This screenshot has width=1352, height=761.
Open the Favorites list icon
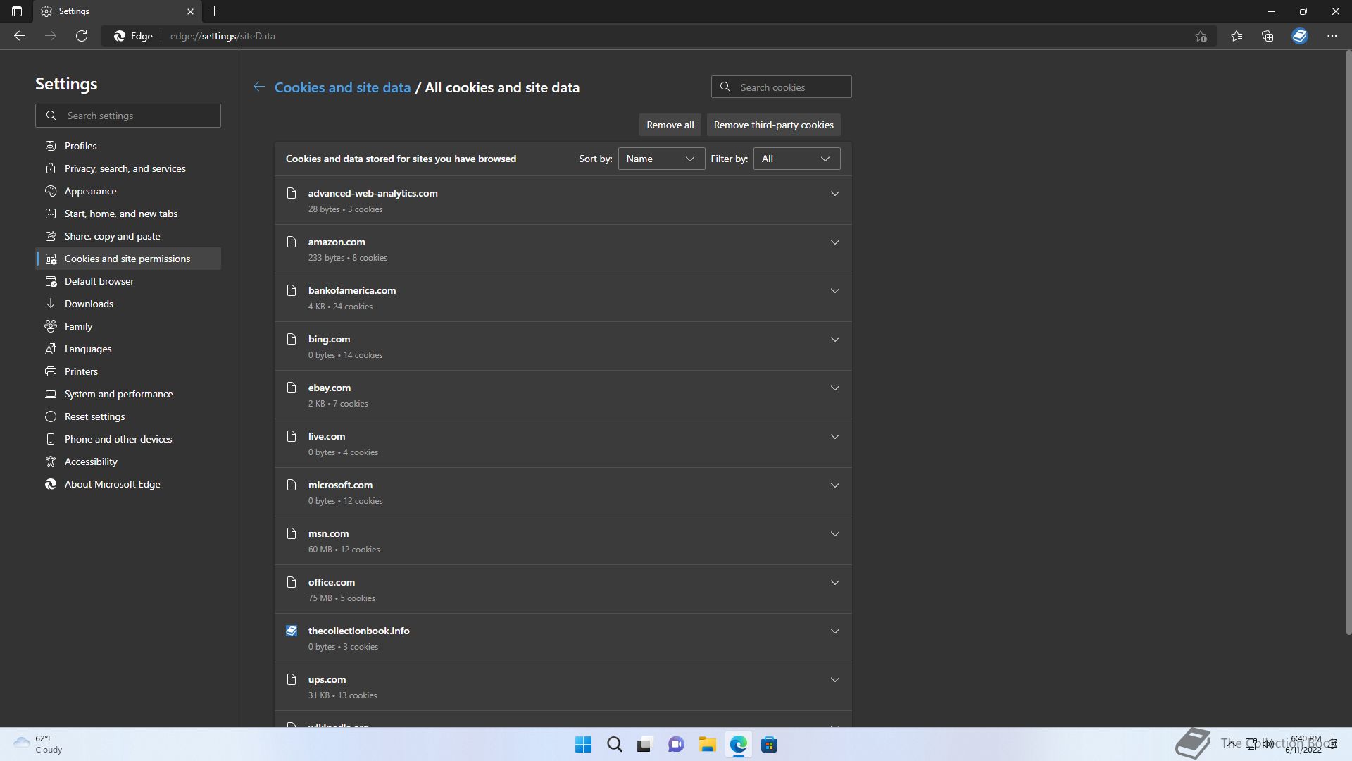click(1237, 36)
